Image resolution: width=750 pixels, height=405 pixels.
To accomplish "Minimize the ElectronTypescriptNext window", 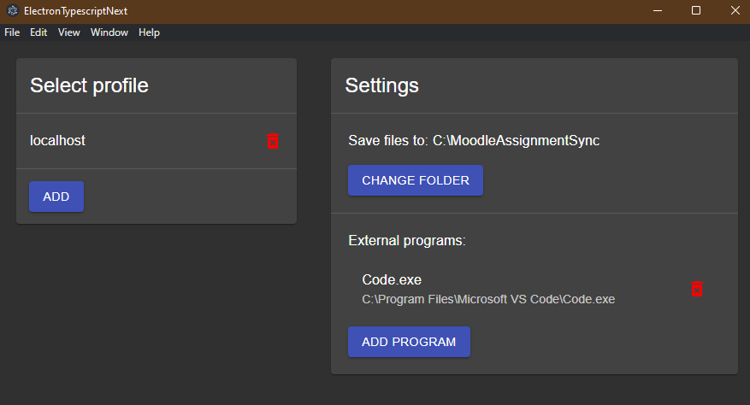I will (x=658, y=10).
